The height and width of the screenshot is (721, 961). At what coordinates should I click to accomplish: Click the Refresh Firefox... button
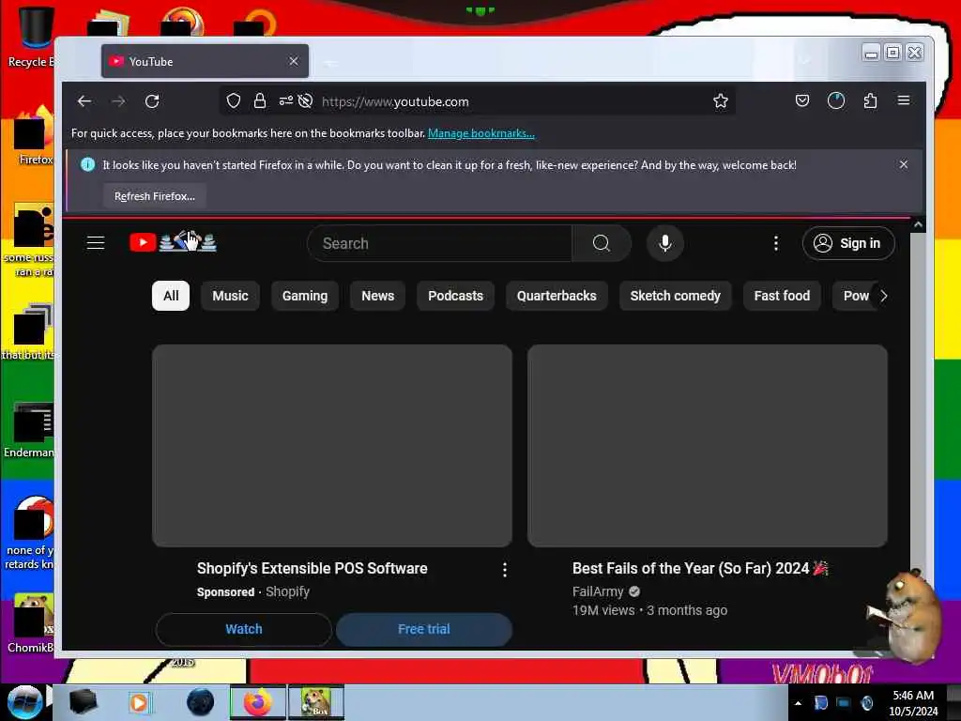click(x=155, y=196)
